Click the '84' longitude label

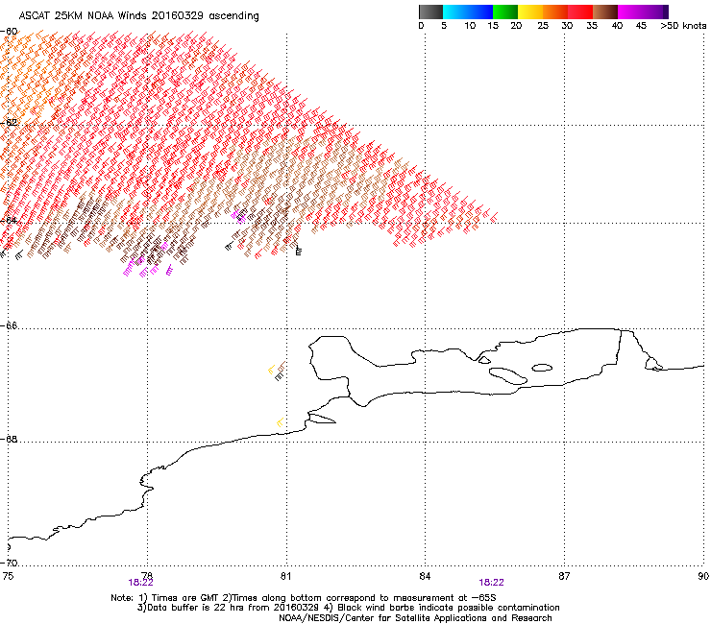(x=425, y=576)
